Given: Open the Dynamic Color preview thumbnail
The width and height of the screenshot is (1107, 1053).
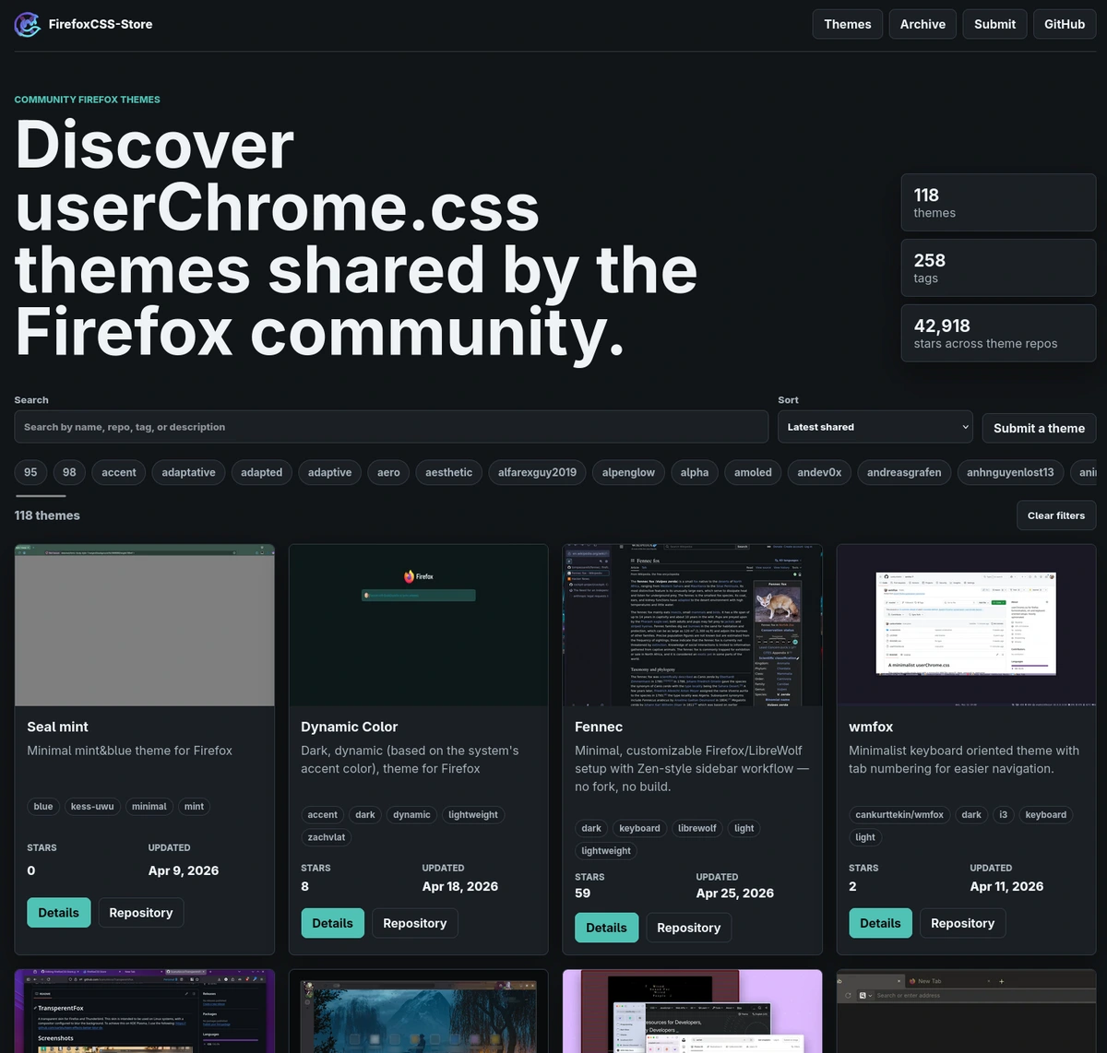Looking at the screenshot, I should [x=419, y=625].
